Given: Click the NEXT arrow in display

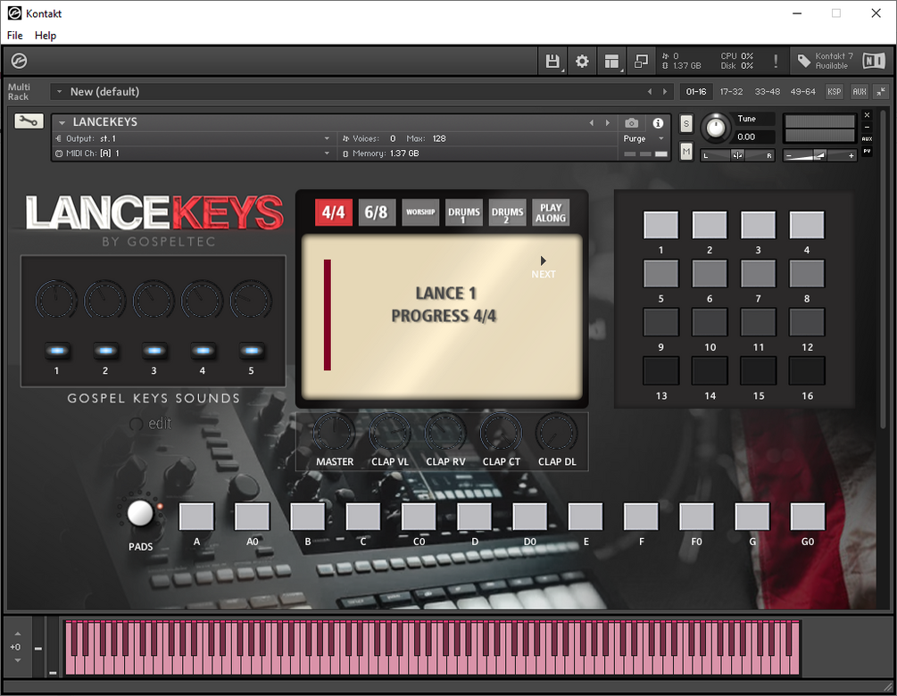Looking at the screenshot, I should tap(543, 261).
